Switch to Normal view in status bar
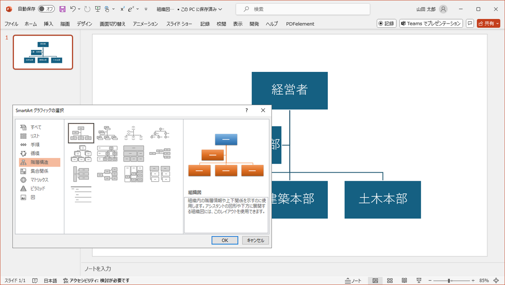 pyautogui.click(x=375, y=280)
